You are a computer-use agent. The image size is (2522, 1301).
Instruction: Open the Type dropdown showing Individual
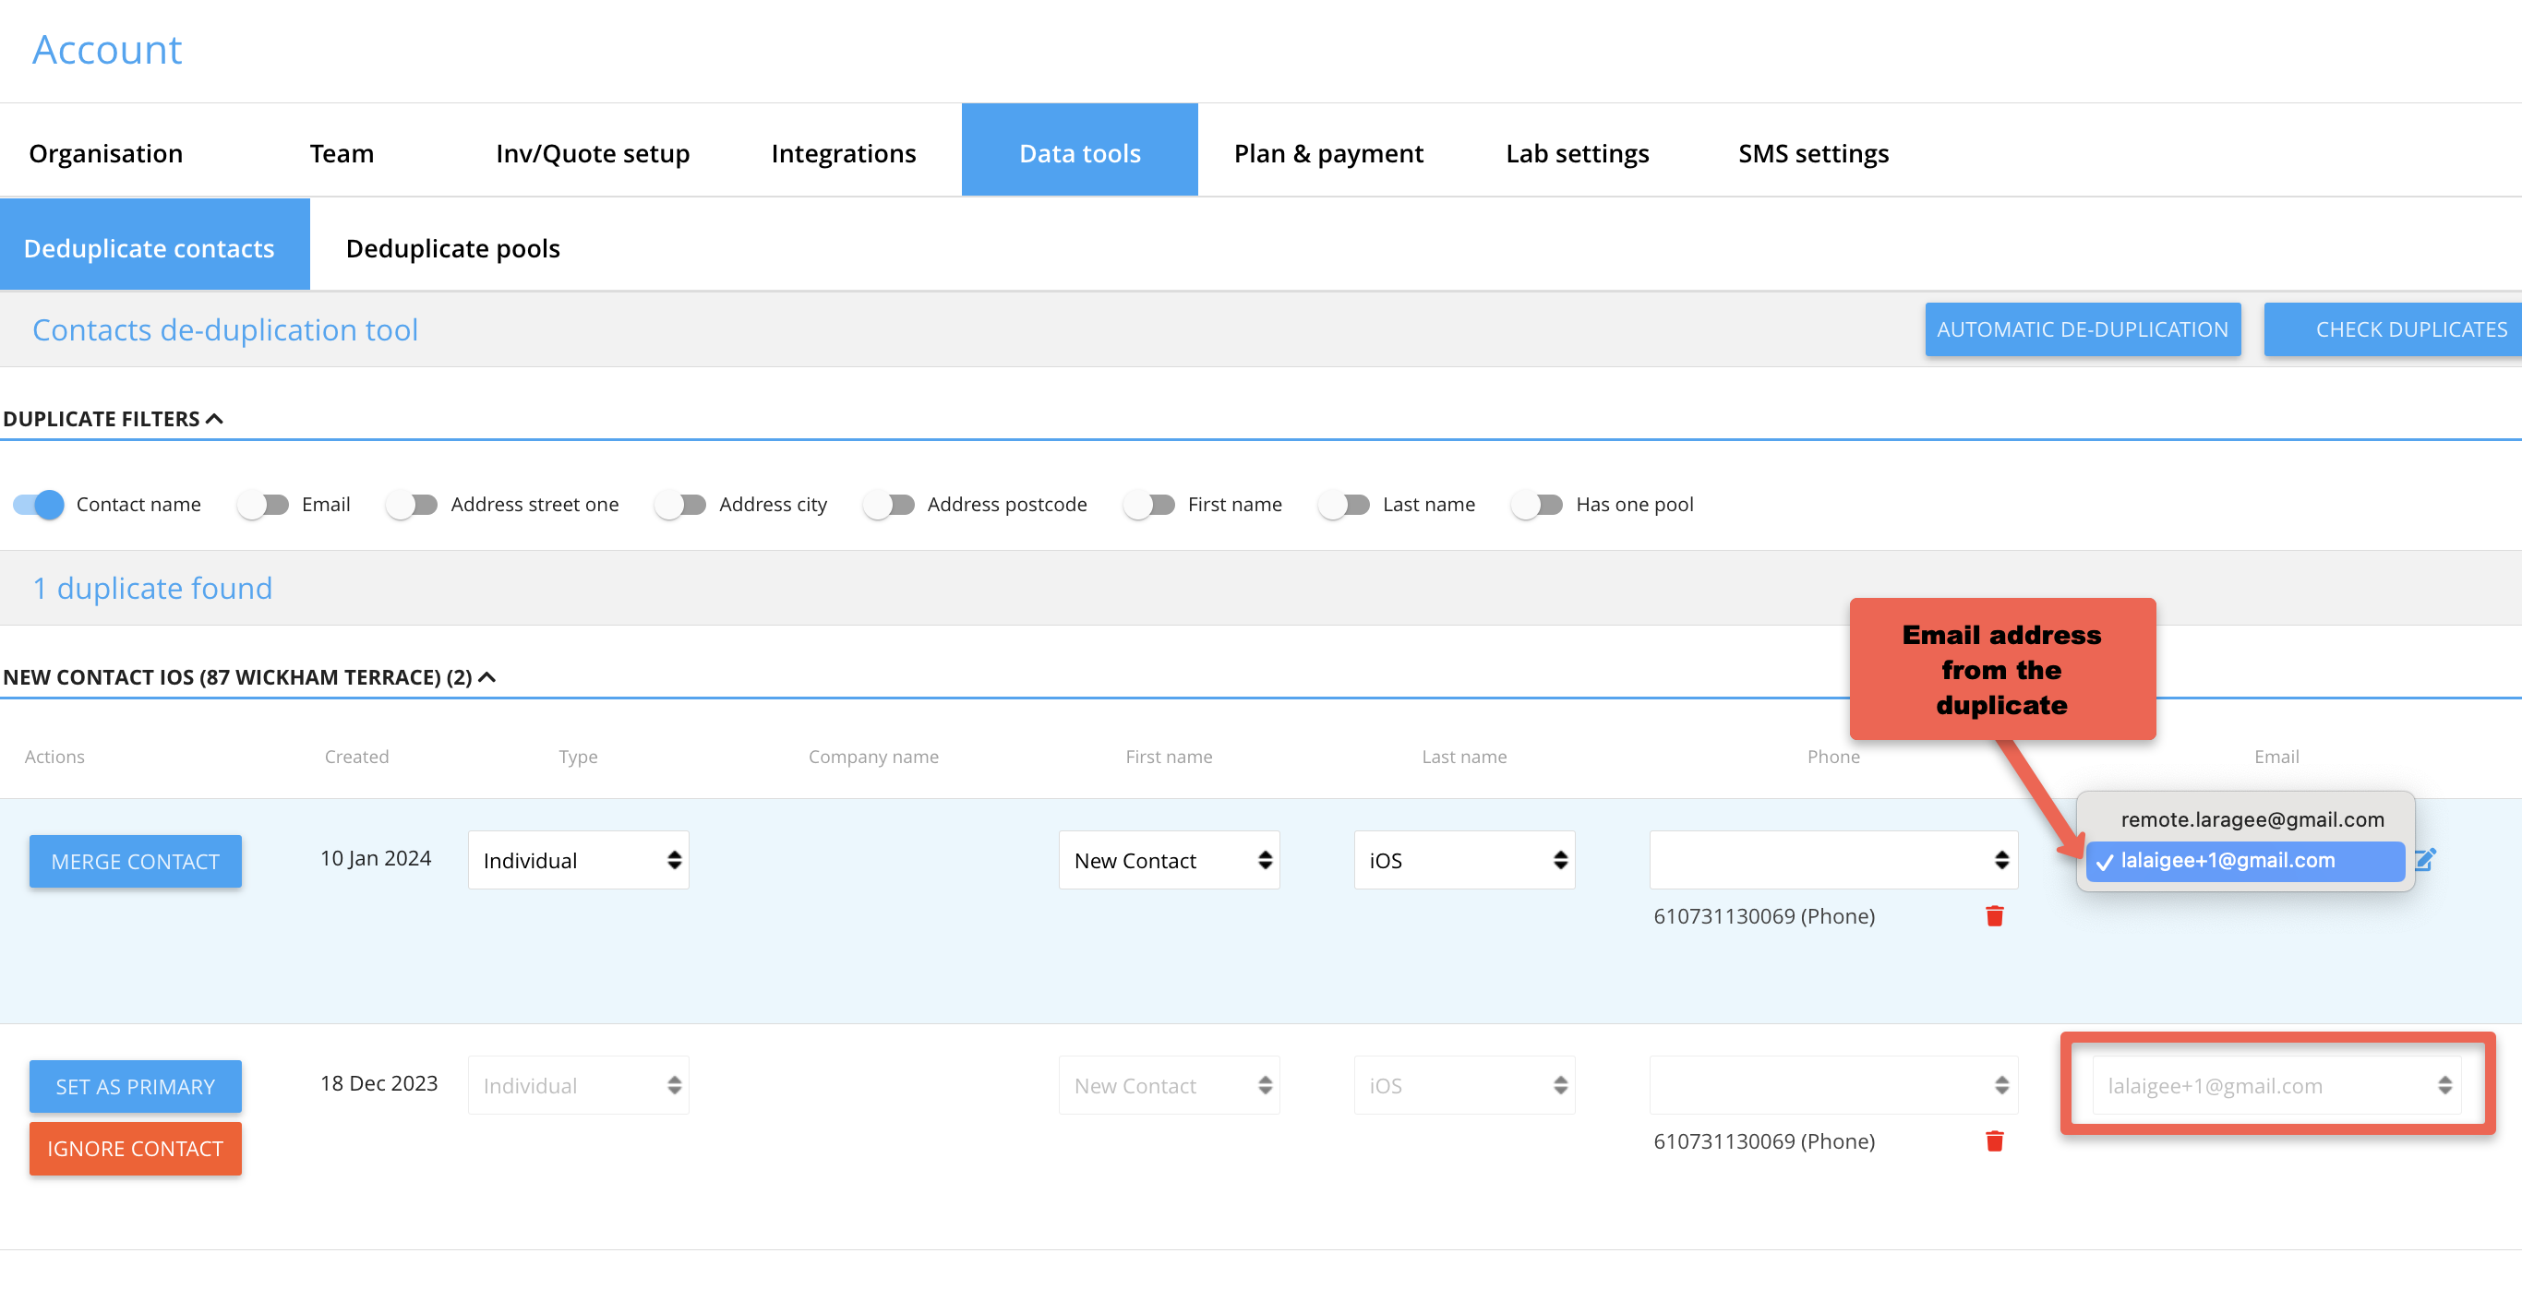(x=578, y=860)
